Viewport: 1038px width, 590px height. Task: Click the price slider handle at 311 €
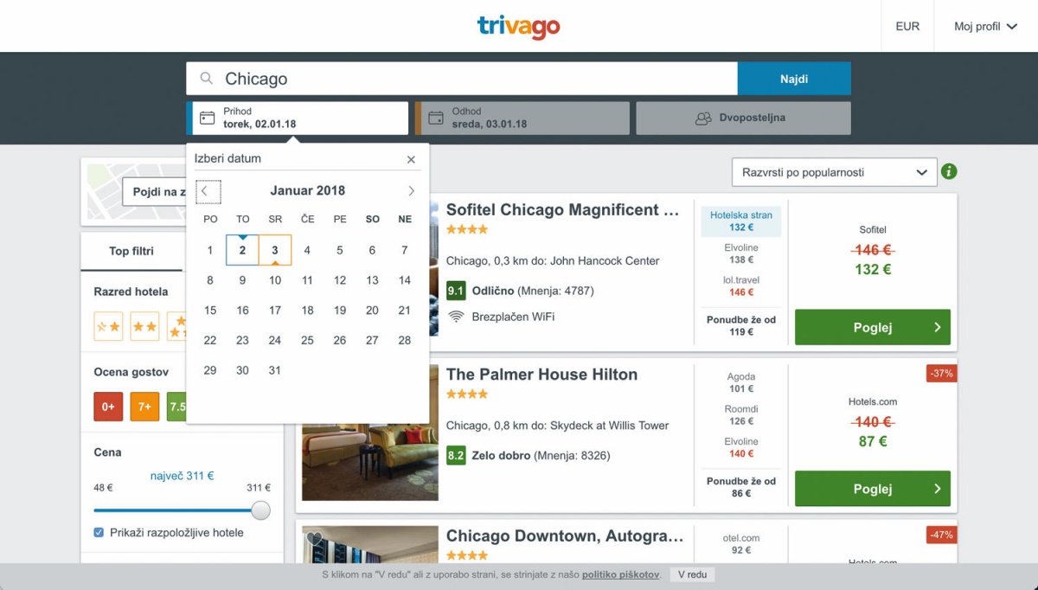coord(260,510)
